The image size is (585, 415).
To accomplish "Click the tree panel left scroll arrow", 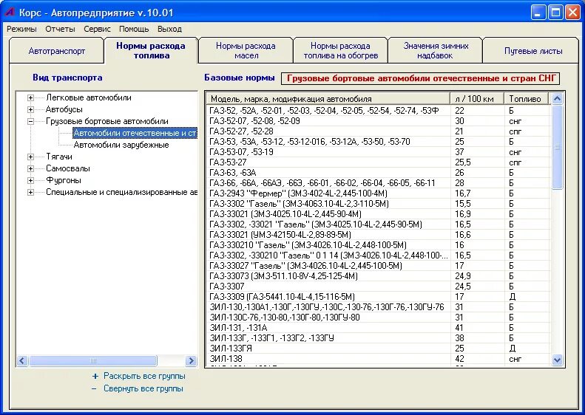I will point(22,360).
